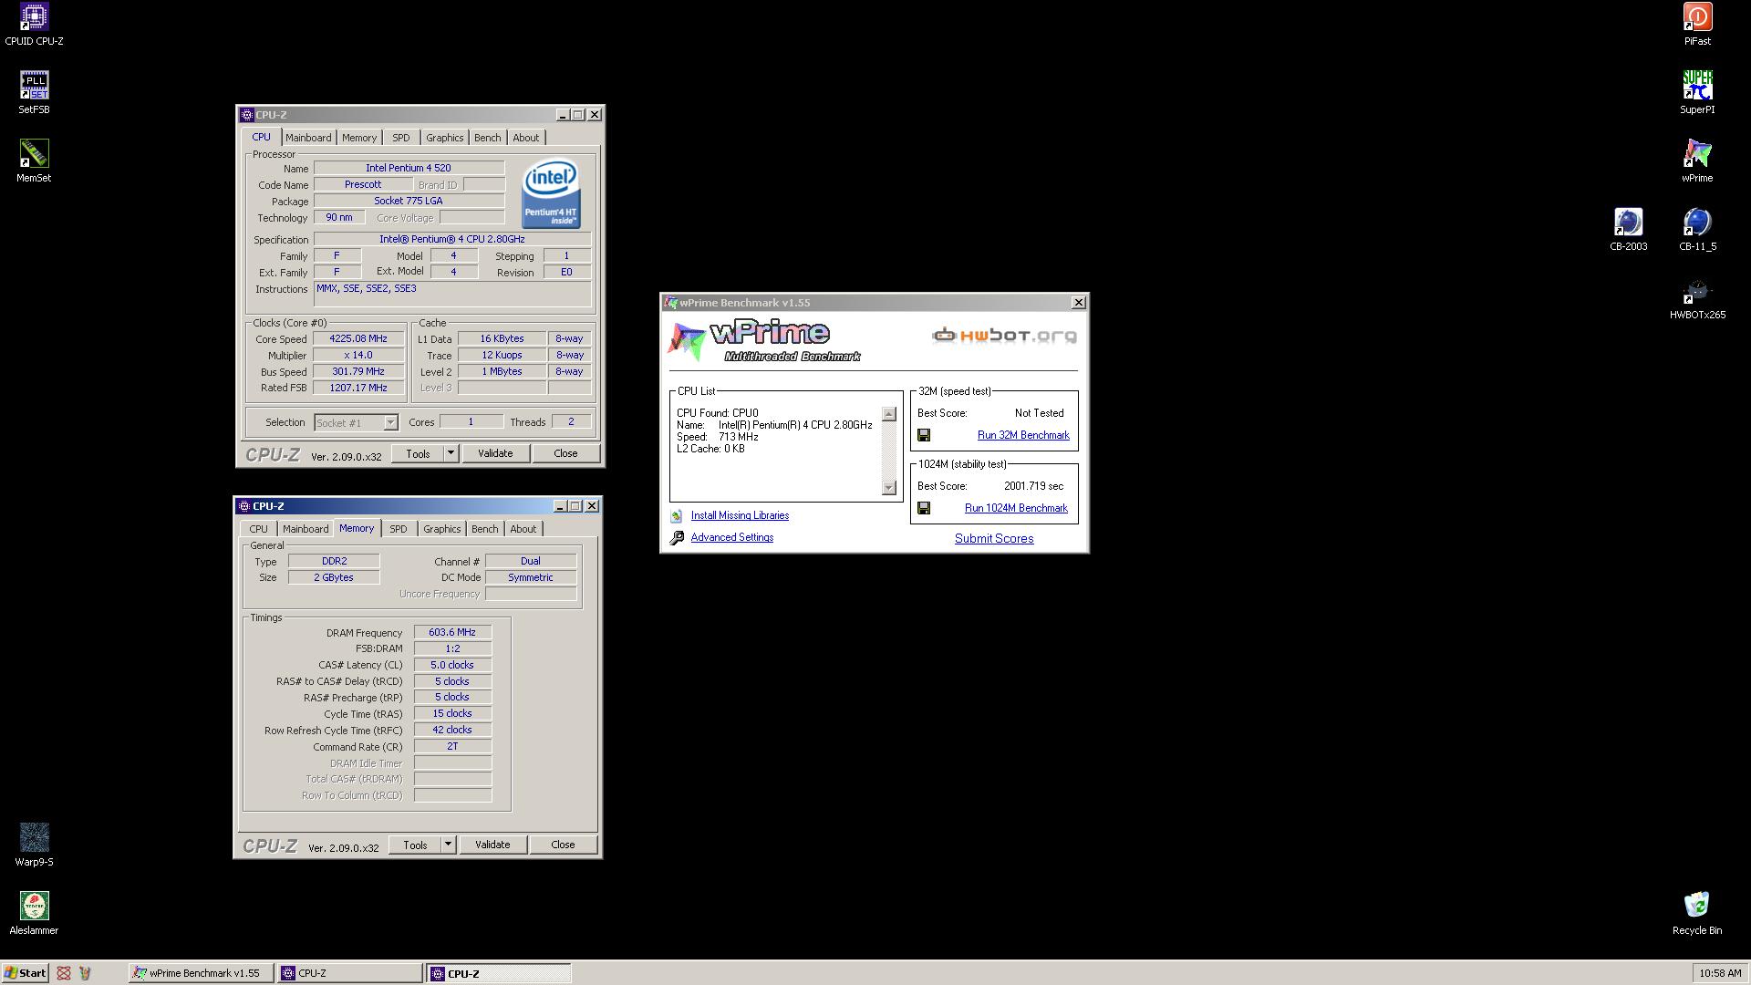Click Tools button in lower CPU-Z
The width and height of the screenshot is (1751, 985).
tap(415, 845)
